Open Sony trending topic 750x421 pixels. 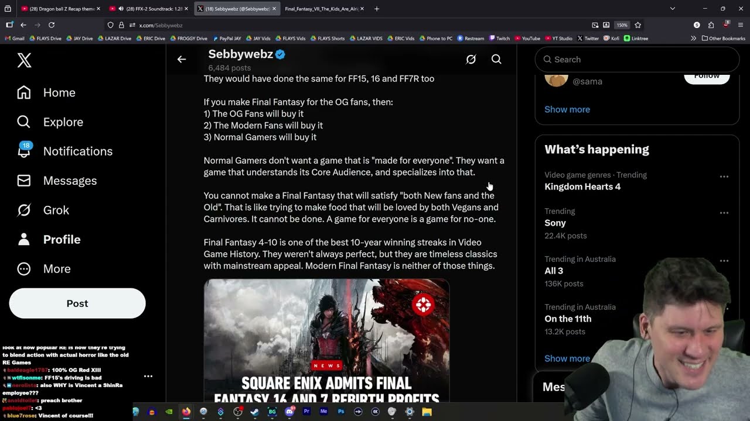555,223
